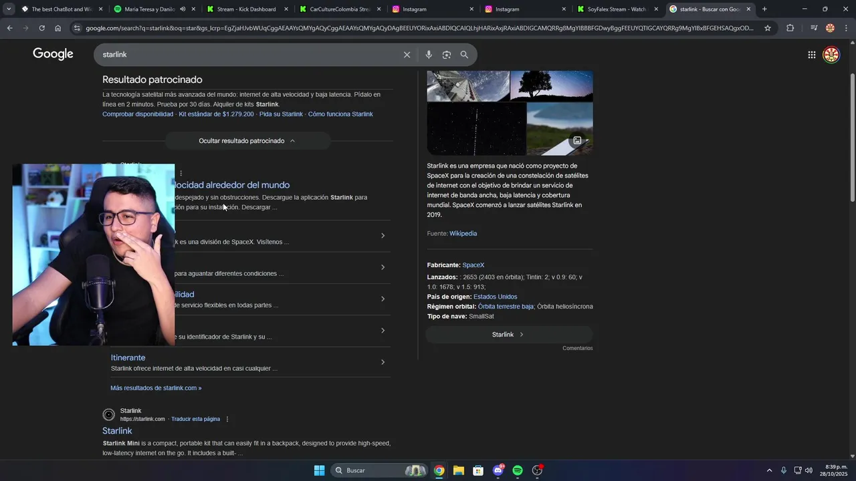Image resolution: width=856 pixels, height=481 pixels.
Task: Open the browser extensions puzzle icon
Action: (x=790, y=28)
